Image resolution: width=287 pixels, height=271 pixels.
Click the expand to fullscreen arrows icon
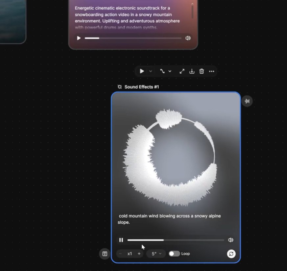click(182, 71)
